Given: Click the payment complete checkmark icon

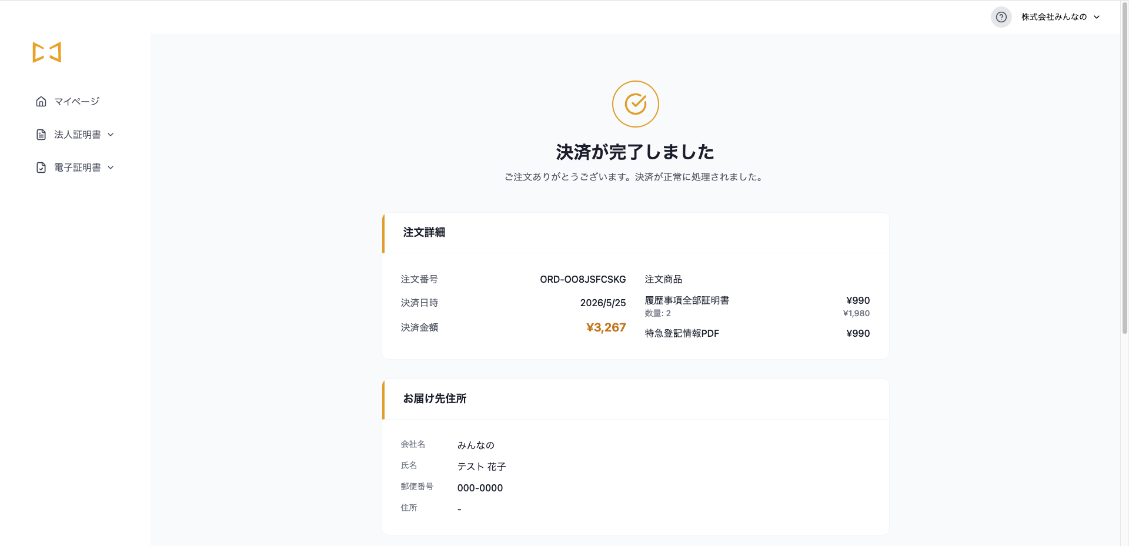Looking at the screenshot, I should (636, 104).
